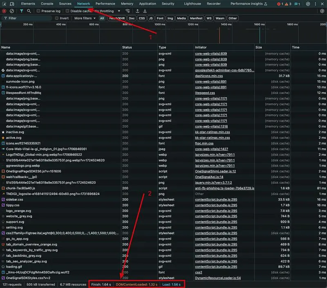
Task: Filter requests by JS type
Action: (x=151, y=18)
